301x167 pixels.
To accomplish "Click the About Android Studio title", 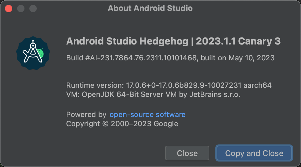I will 150,8.
